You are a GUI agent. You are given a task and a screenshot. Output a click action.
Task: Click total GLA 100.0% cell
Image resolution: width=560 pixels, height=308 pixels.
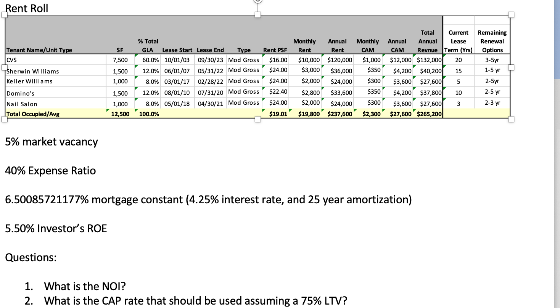click(x=150, y=113)
